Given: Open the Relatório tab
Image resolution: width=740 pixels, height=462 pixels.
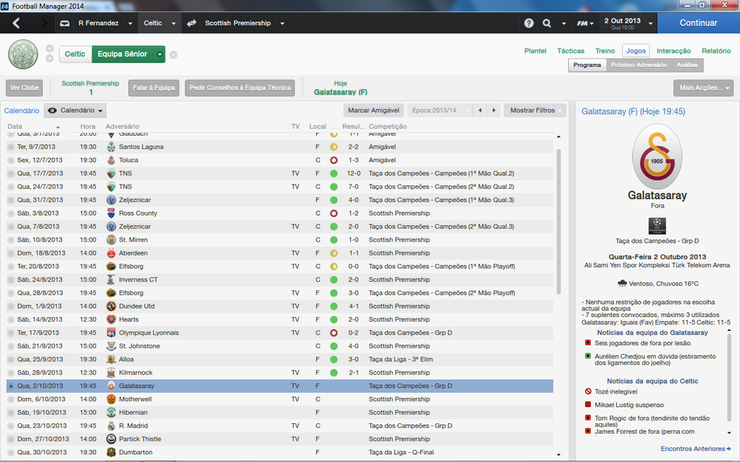Looking at the screenshot, I should 716,51.
